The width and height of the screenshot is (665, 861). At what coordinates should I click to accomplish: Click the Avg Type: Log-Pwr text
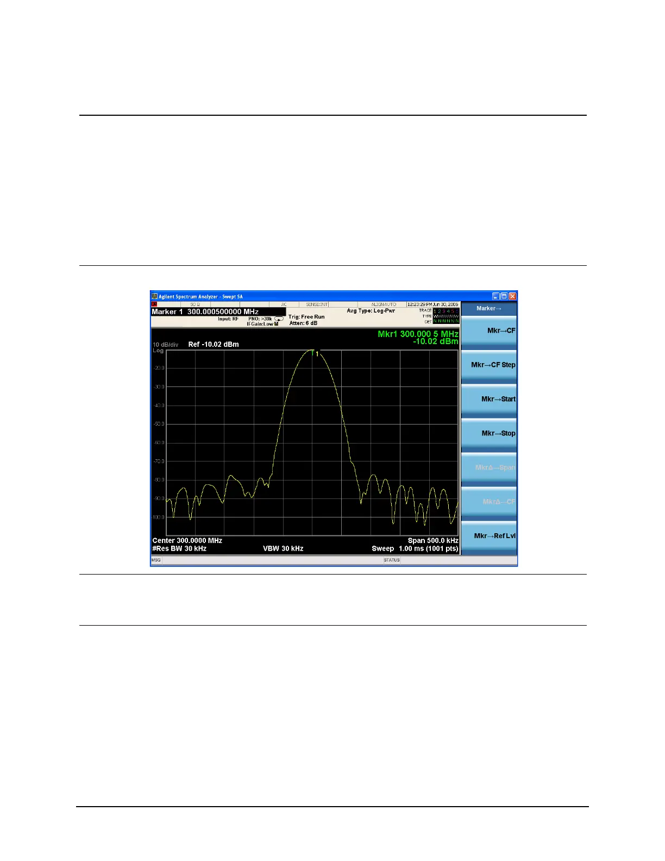[x=371, y=311]
